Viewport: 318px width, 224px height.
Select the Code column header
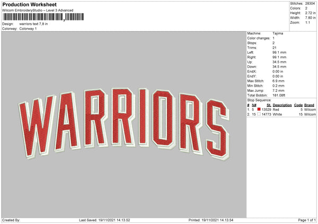point(298,105)
